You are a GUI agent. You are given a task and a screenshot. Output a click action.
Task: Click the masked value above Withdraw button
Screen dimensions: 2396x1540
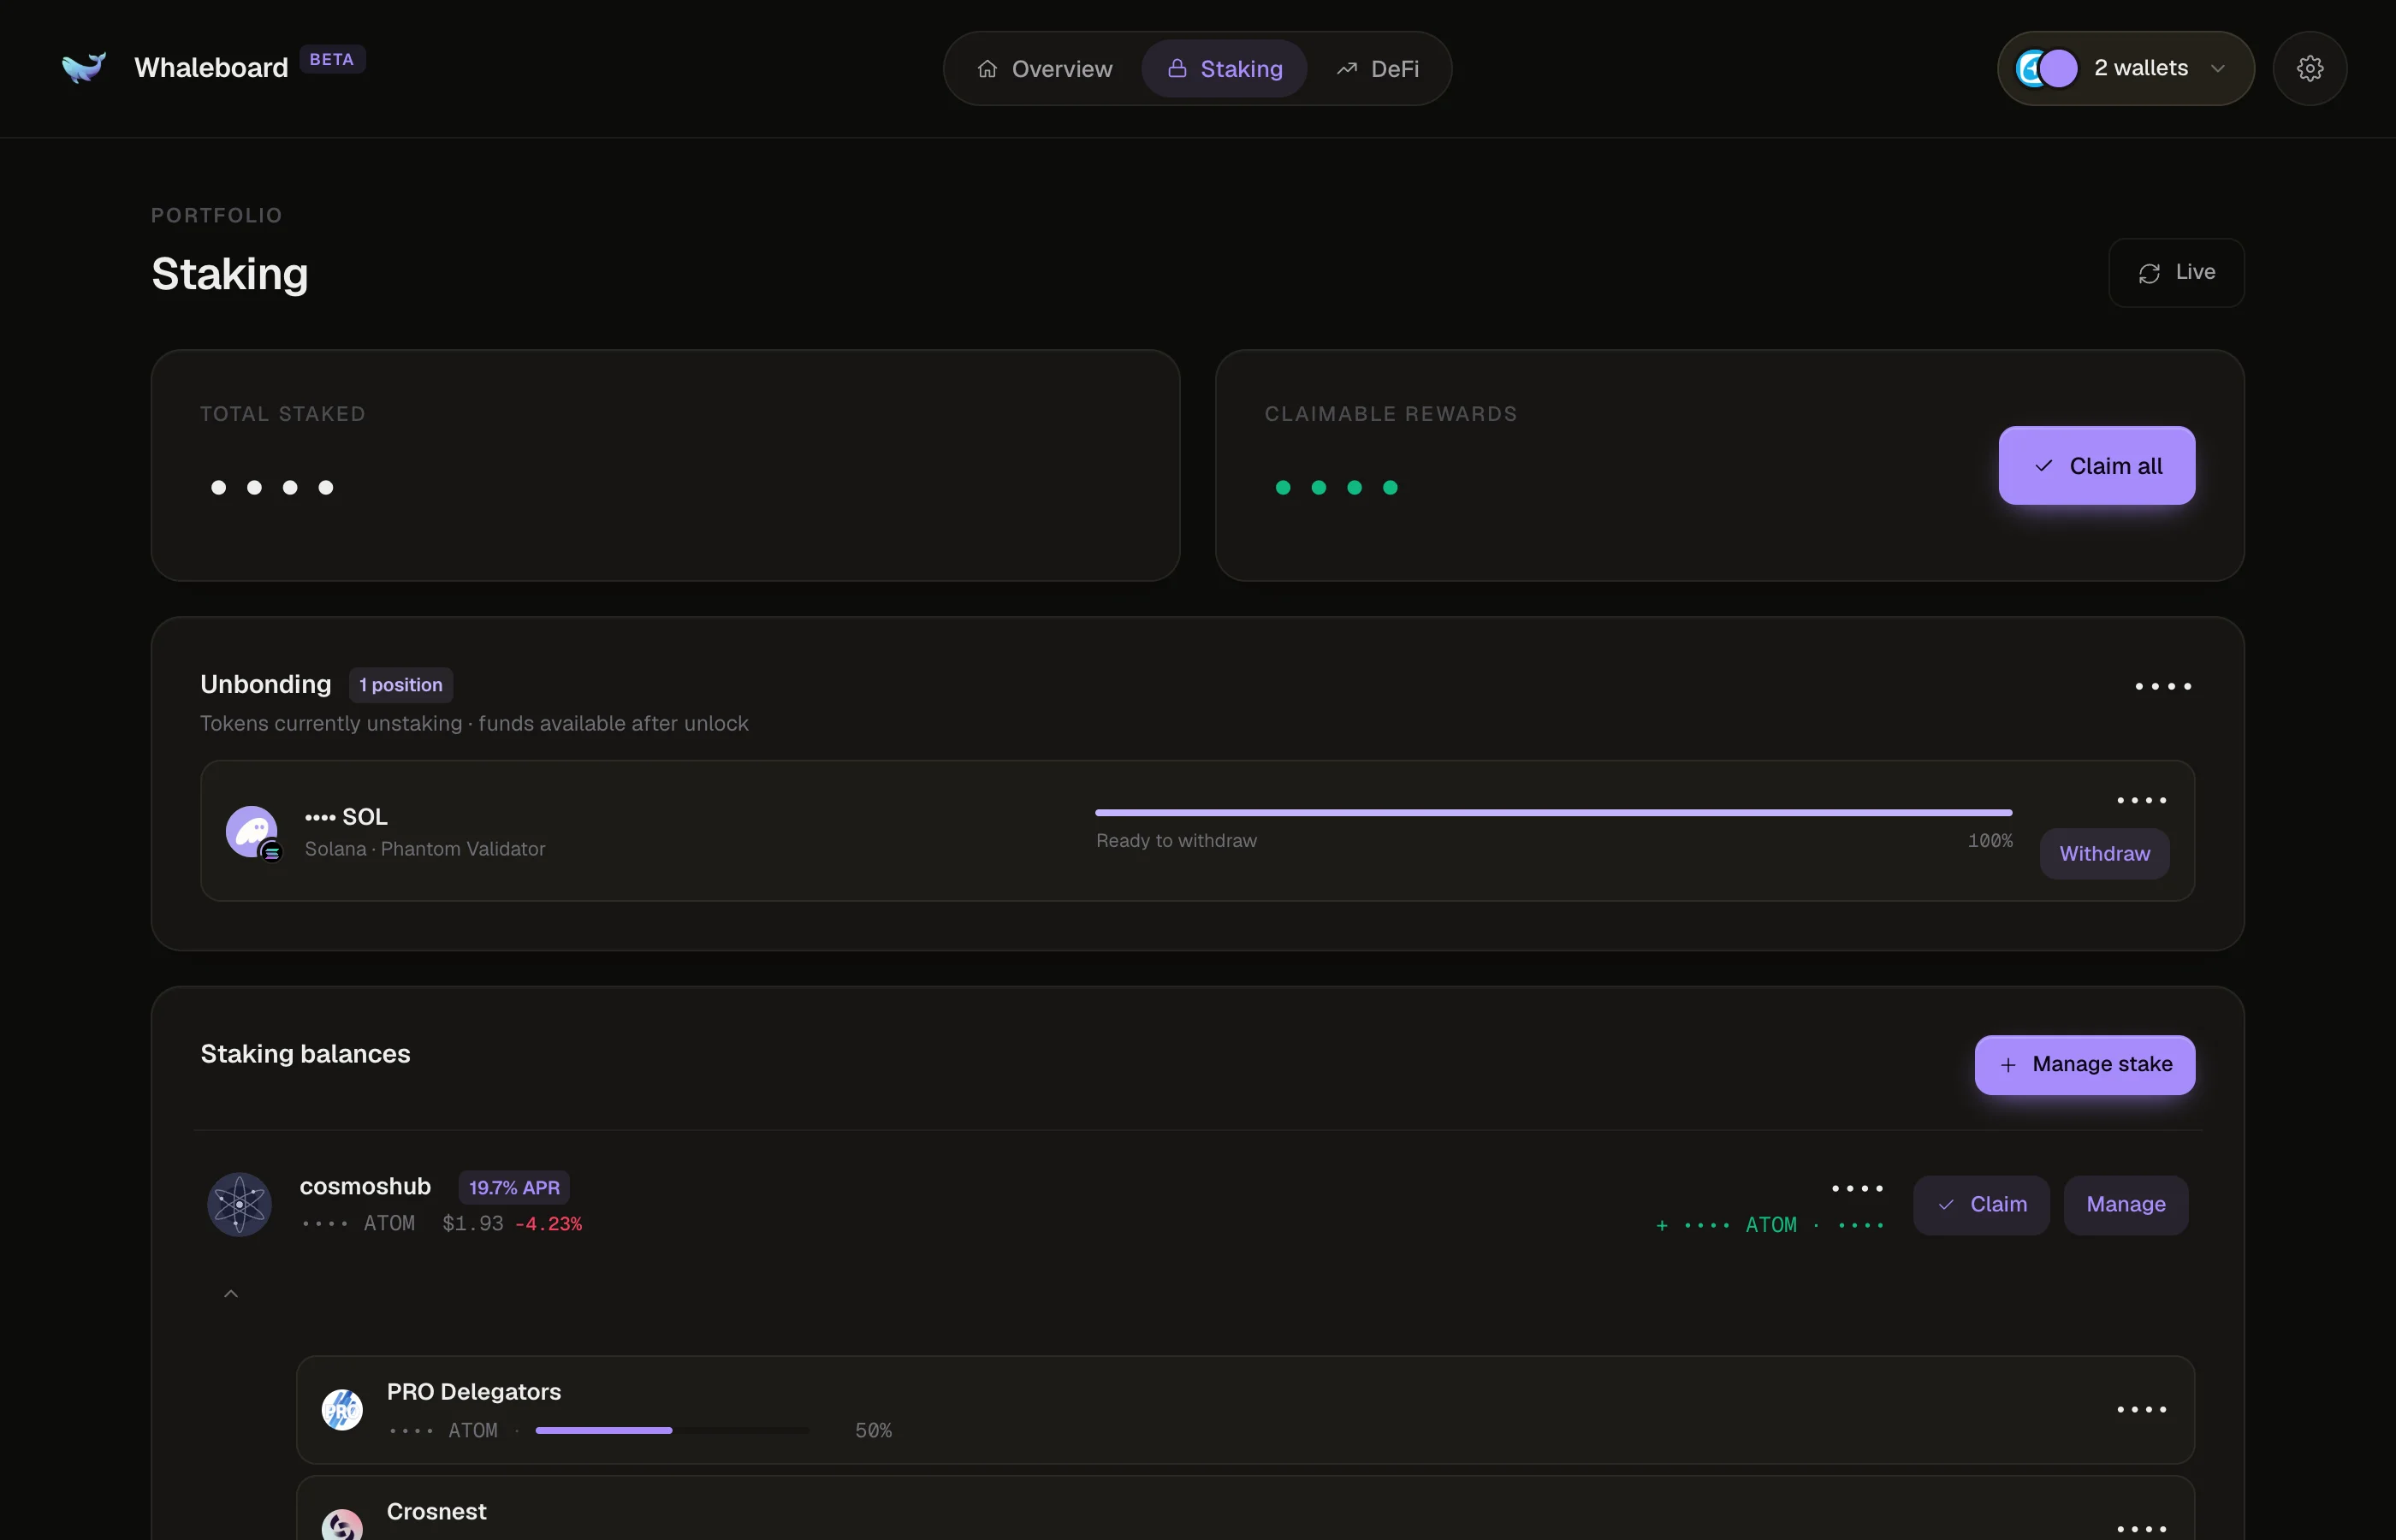coord(2141,801)
